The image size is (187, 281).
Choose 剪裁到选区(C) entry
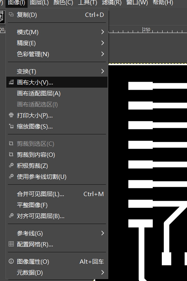tap(57, 144)
